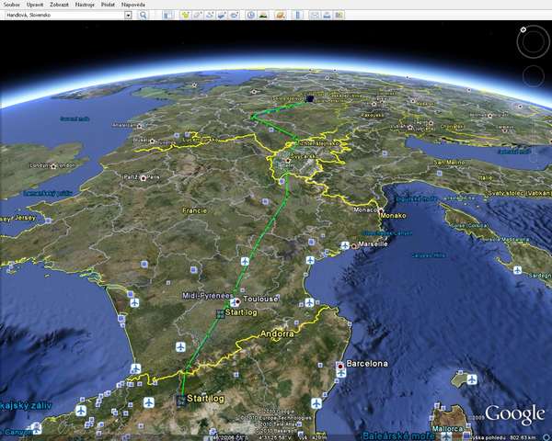
Task: Select the Add Polygon tool
Action: (x=197, y=15)
